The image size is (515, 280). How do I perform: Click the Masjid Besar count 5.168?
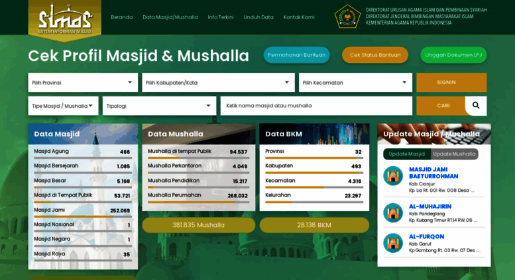pos(123,181)
